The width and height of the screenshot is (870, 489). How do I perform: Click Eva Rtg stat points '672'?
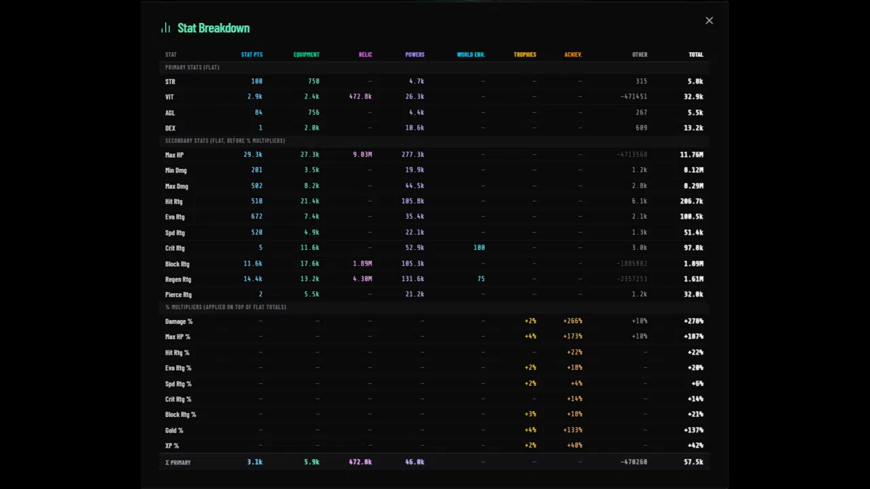[x=256, y=216]
